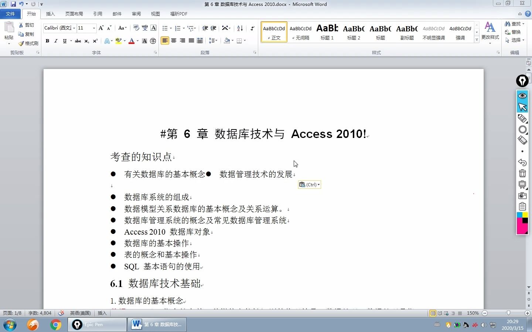Image resolution: width=532 pixels, height=332 pixels.
Task: Enable justify text alignment
Action: (x=191, y=41)
